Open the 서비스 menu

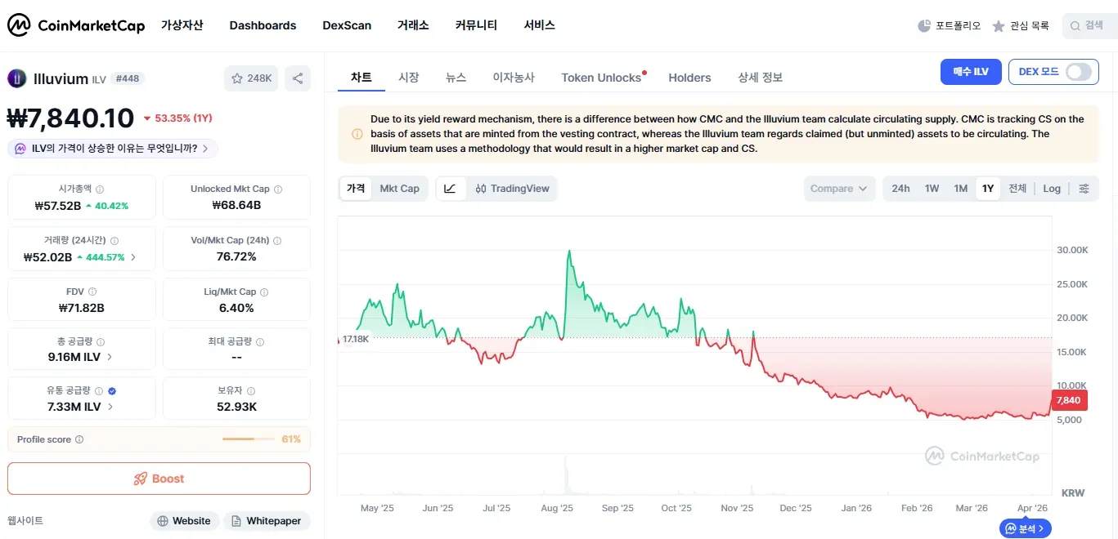540,25
